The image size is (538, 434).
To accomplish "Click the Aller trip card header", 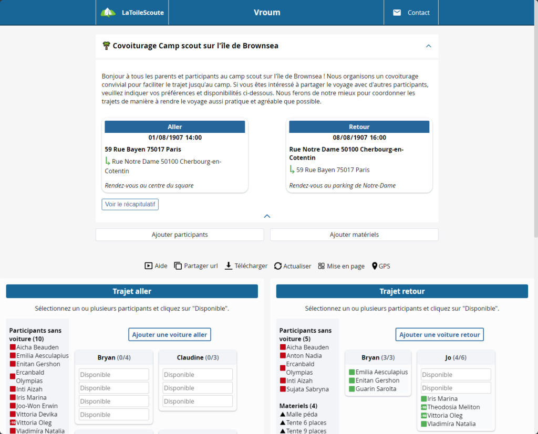I will pyautogui.click(x=175, y=127).
